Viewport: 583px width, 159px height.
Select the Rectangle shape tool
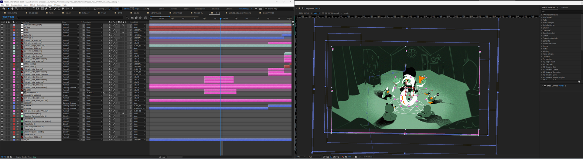tap(43, 9)
